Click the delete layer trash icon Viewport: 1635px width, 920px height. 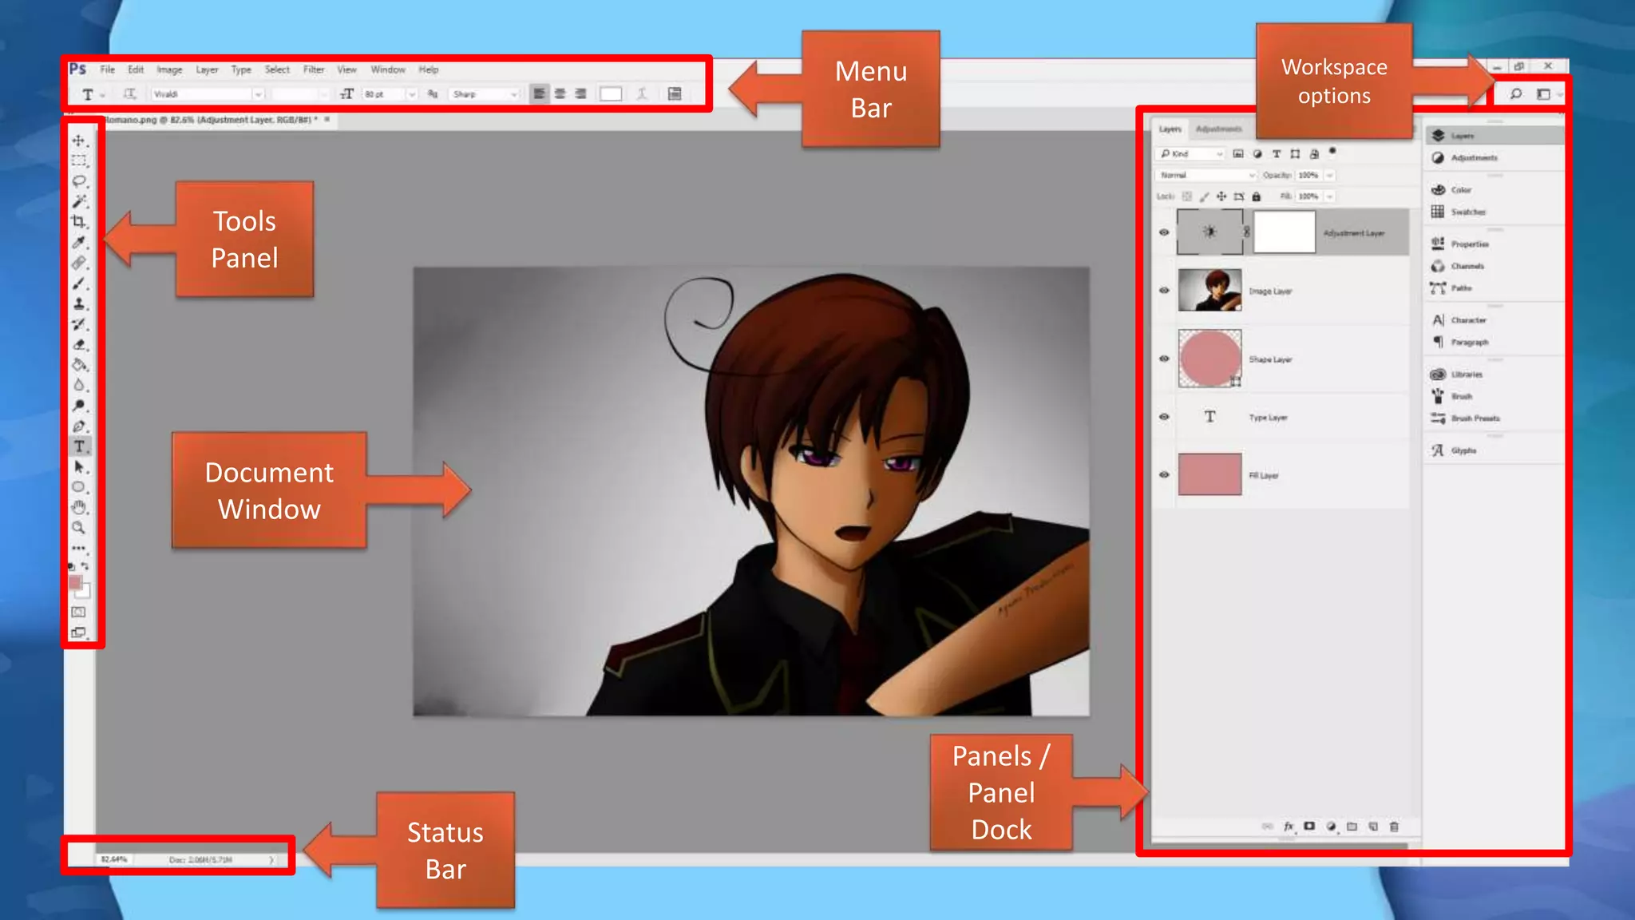click(1394, 827)
